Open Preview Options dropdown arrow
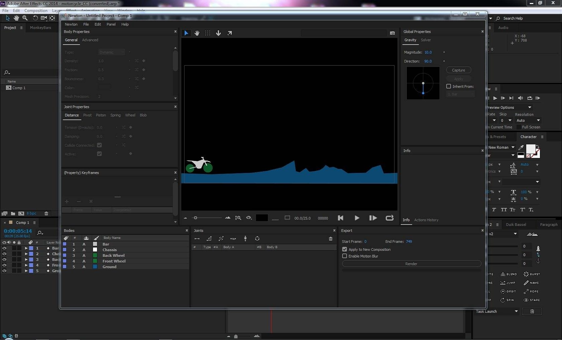The width and height of the screenshot is (562, 340). [x=530, y=107]
